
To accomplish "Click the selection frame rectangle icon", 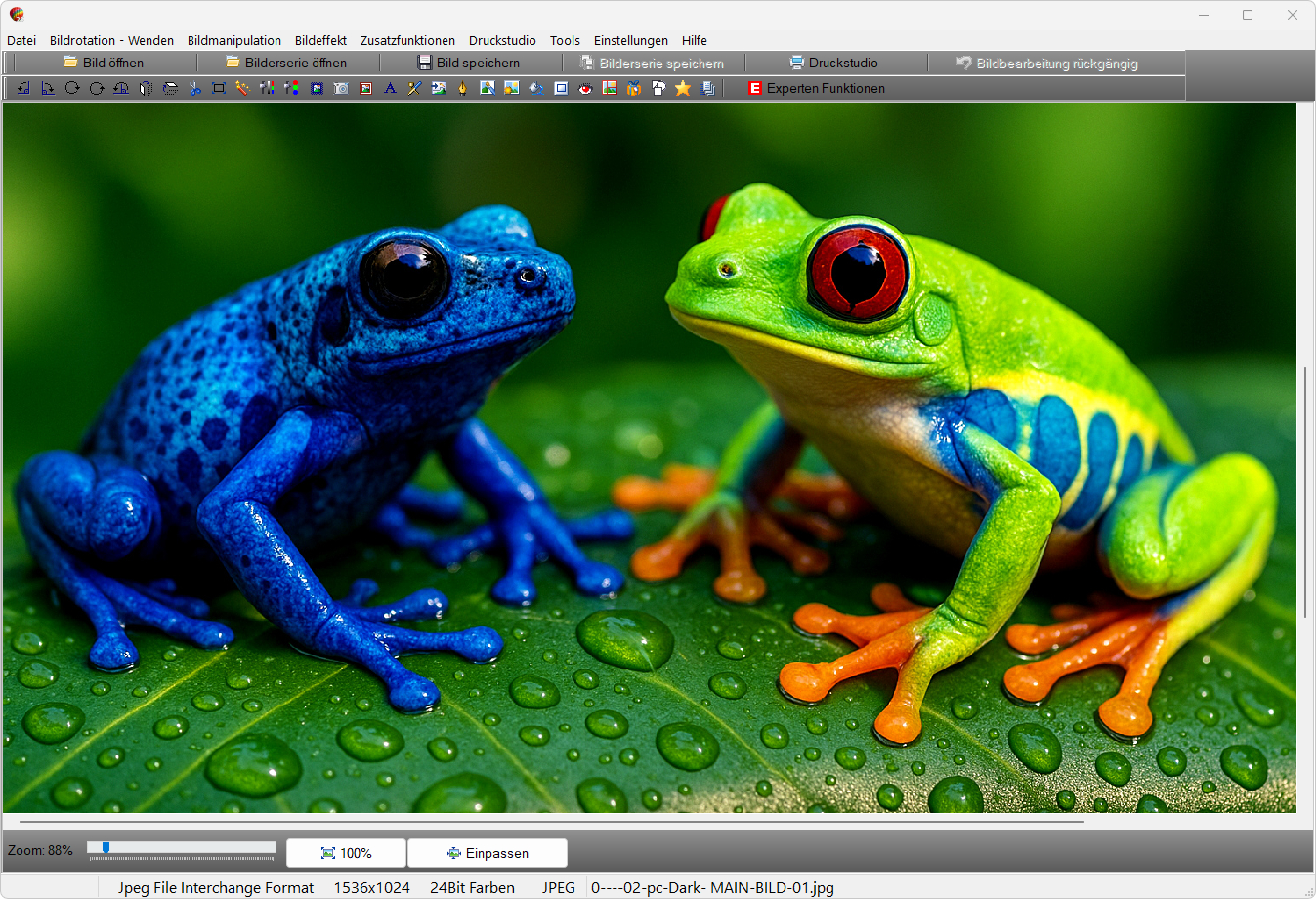I will [219, 88].
